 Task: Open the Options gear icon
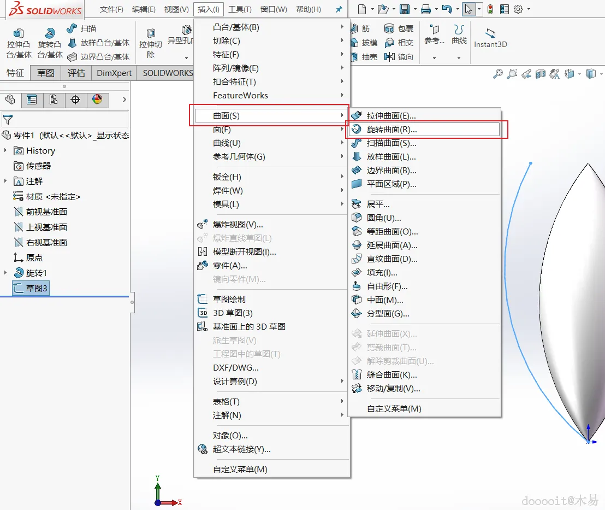click(518, 9)
